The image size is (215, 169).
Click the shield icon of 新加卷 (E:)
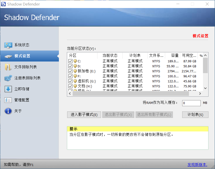75,71
